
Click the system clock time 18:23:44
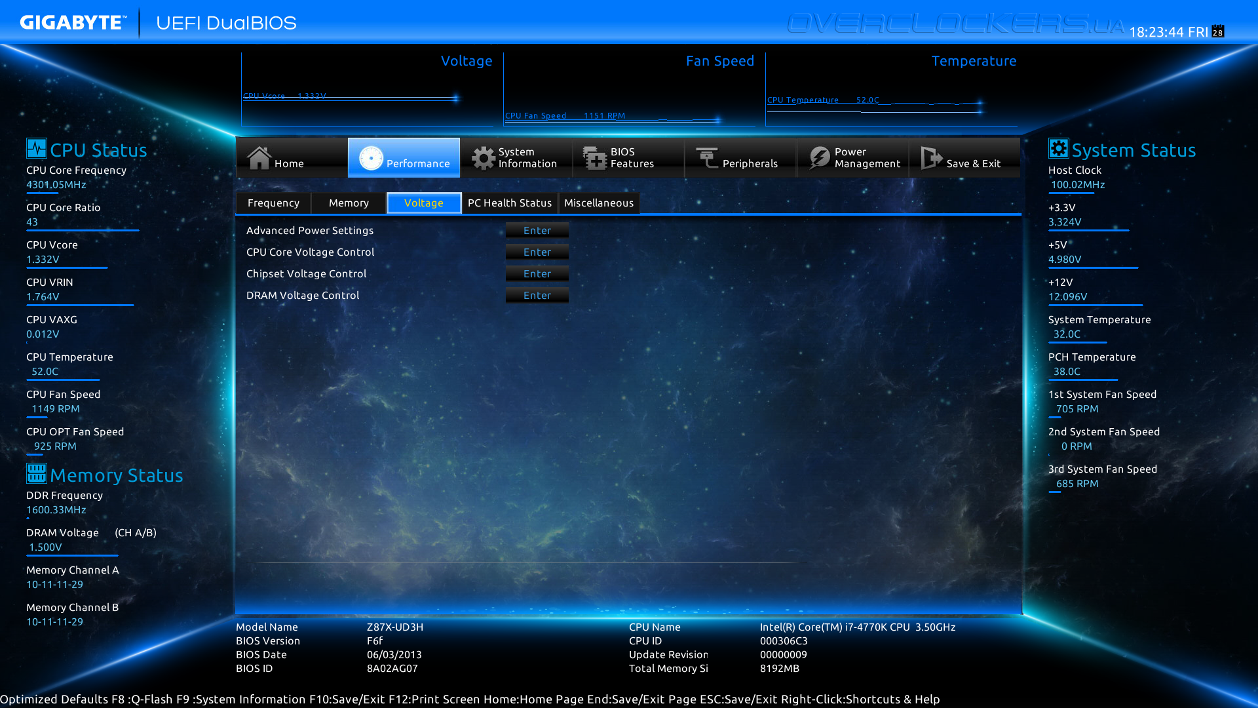point(1156,31)
